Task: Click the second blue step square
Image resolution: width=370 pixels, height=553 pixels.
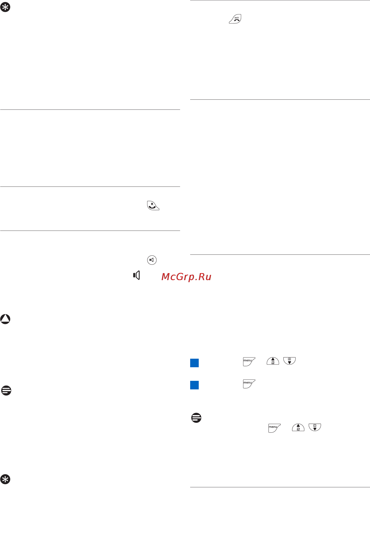Action: click(194, 385)
